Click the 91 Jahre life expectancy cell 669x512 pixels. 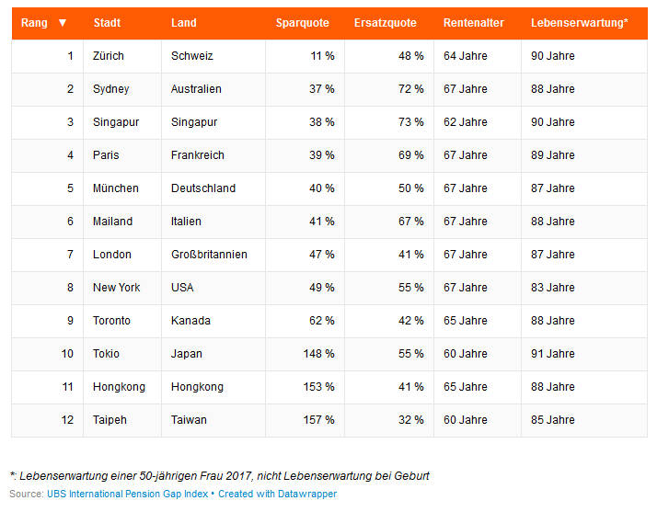552,354
